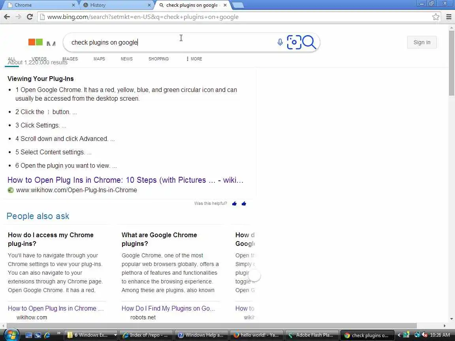Open How to Open Plug Ins in Chrome card link
The width and height of the screenshot is (455, 341).
click(56, 309)
